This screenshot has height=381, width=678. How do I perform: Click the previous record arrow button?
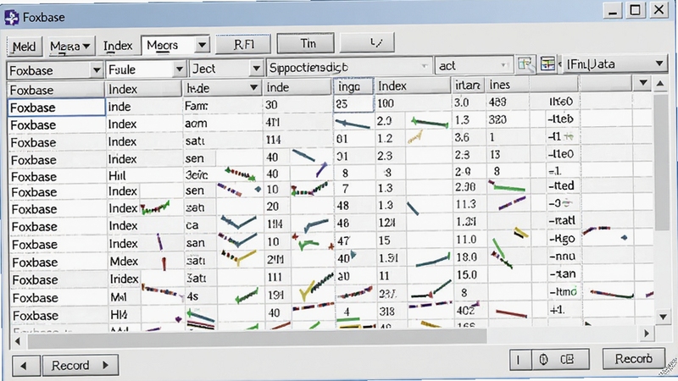point(25,366)
